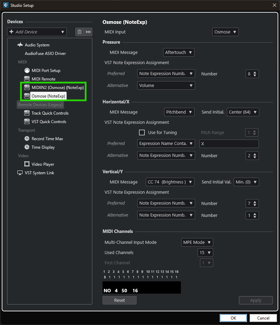The height and width of the screenshot is (325, 280).
Task: Click the trash icon to delete device
Action: click(79, 32)
